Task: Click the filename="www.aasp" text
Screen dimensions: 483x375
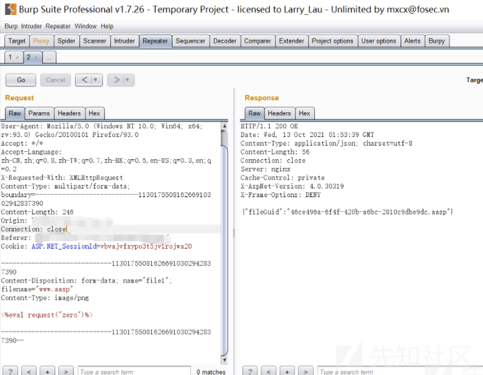Action: tap(37, 289)
